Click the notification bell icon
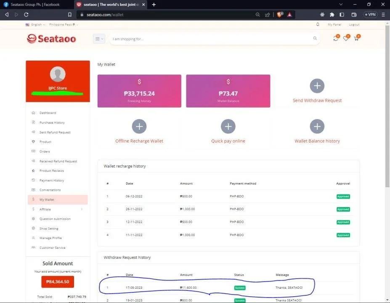 click(x=318, y=24)
